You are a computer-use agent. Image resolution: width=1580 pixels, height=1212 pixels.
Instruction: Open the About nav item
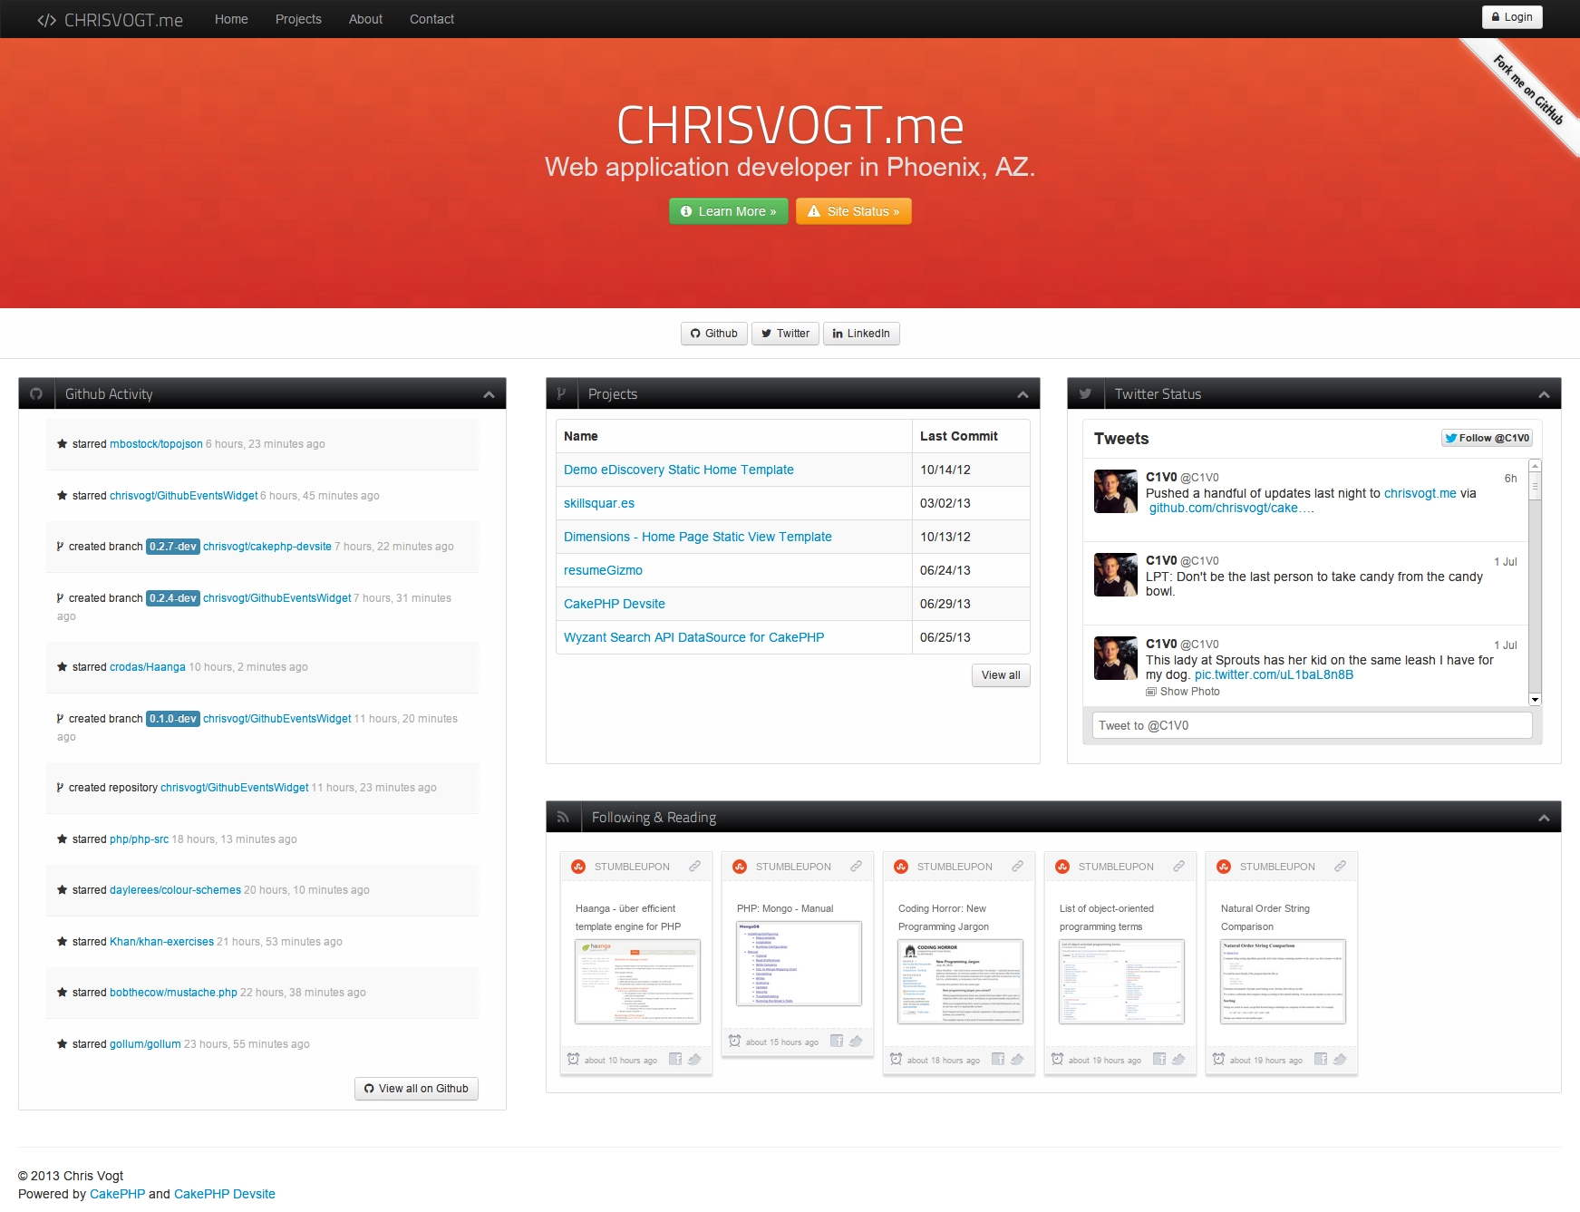point(365,19)
